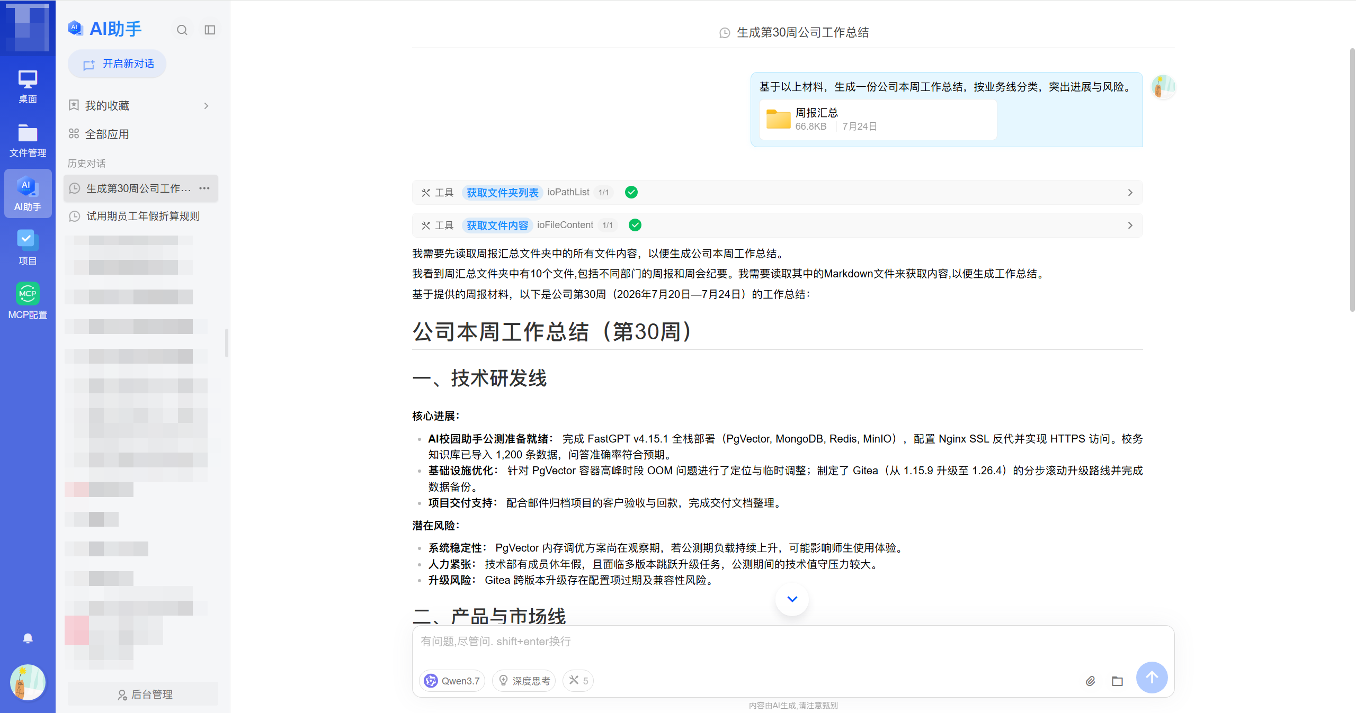The width and height of the screenshot is (1356, 713).
Task: Click the vertical scrollbar on the right
Action: coord(1352,180)
